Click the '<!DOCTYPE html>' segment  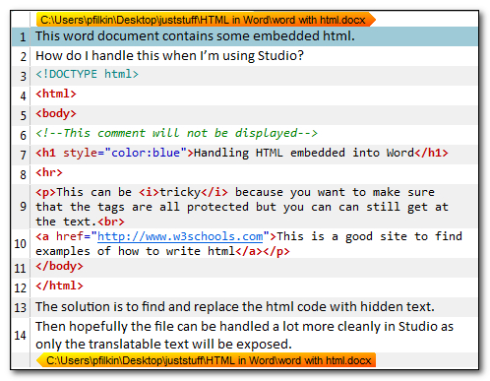(87, 74)
